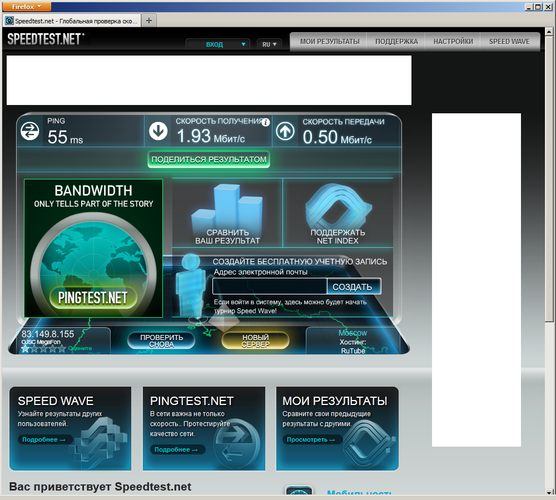Click the IP address 83.149.8.155
Viewport: 556px width, 500px height.
click(x=48, y=334)
